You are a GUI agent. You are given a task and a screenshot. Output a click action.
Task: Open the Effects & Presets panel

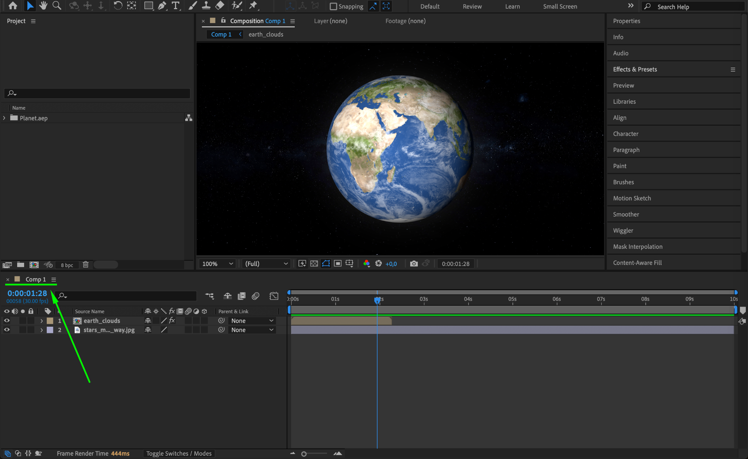point(635,69)
